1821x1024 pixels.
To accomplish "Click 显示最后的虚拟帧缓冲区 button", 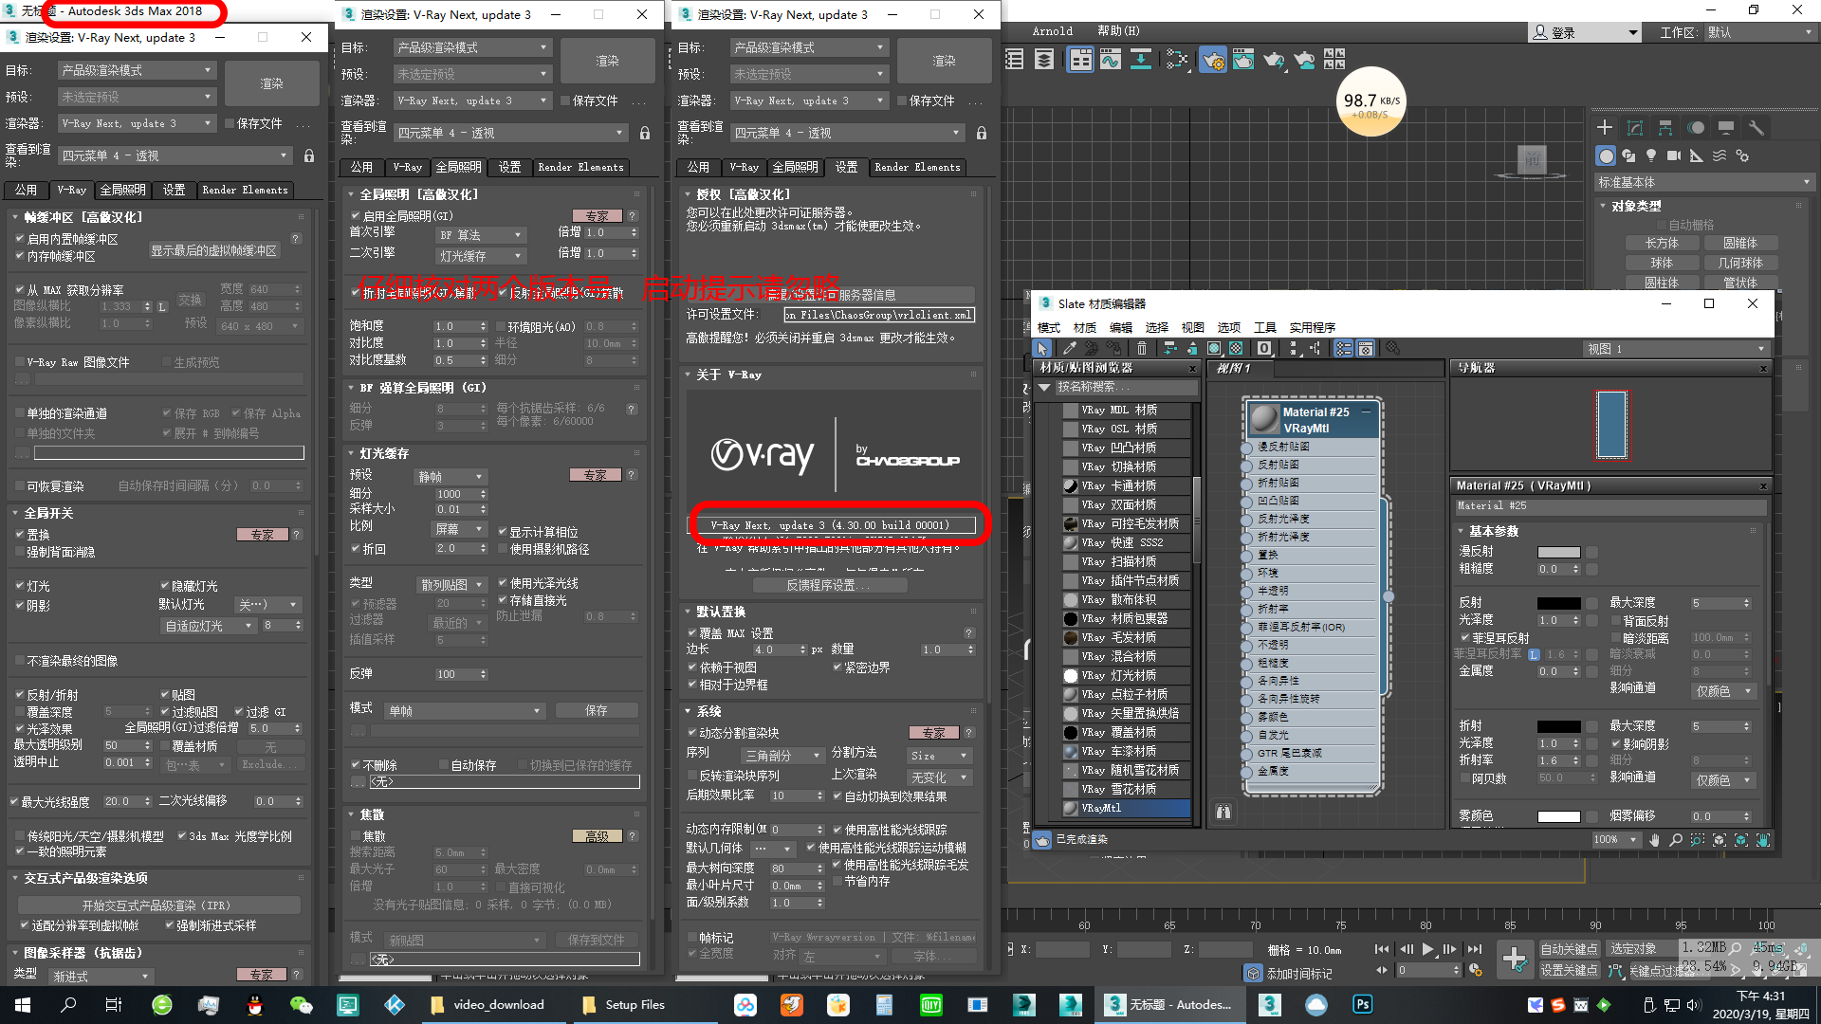I will (x=214, y=250).
